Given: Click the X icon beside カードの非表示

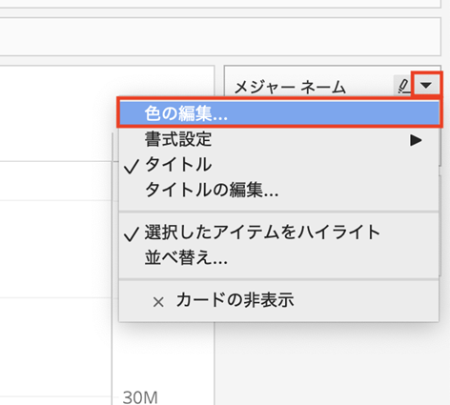Looking at the screenshot, I should tap(158, 302).
